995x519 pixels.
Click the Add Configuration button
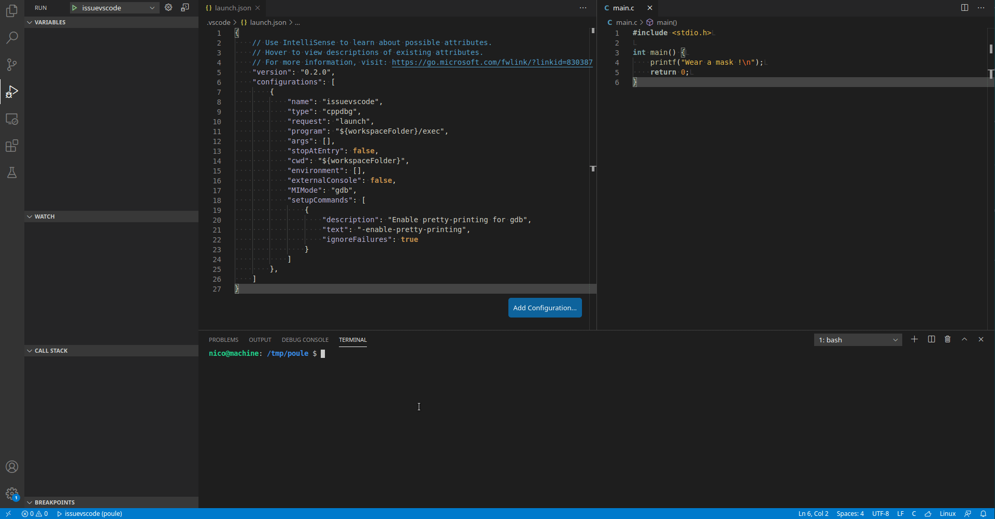545,307
